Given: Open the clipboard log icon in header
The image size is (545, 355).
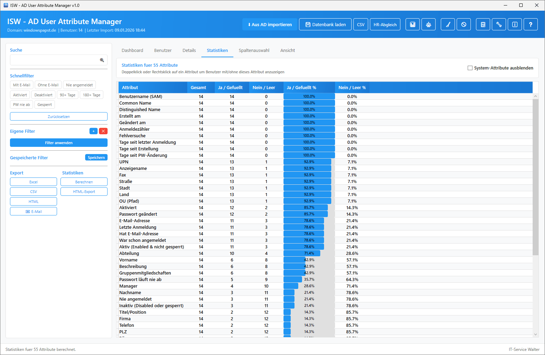Looking at the screenshot, I should (x=483, y=24).
